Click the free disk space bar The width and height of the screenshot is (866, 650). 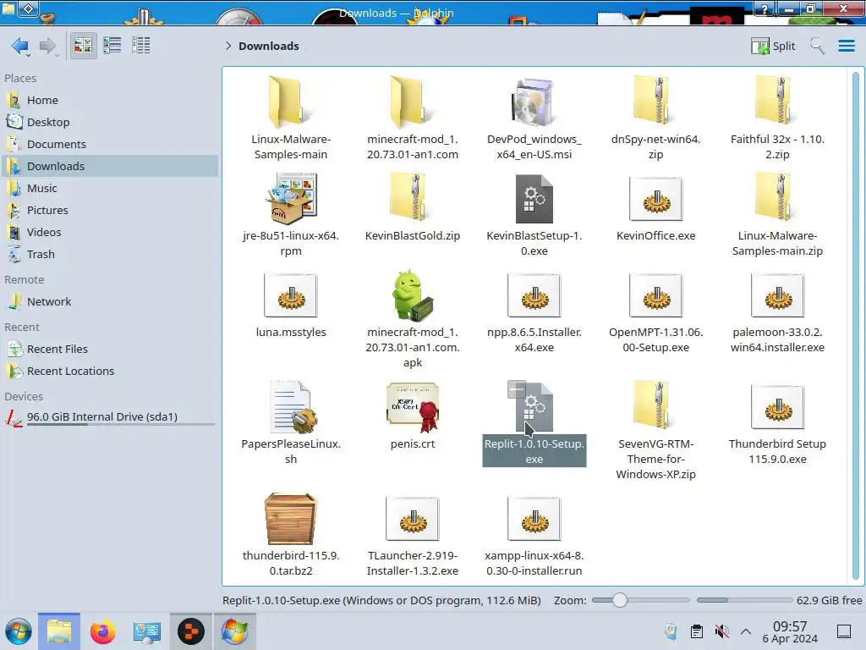[744, 600]
